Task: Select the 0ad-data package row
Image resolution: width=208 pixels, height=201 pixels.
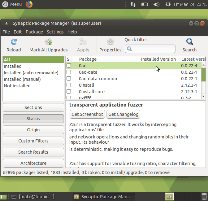Action: 133,72
